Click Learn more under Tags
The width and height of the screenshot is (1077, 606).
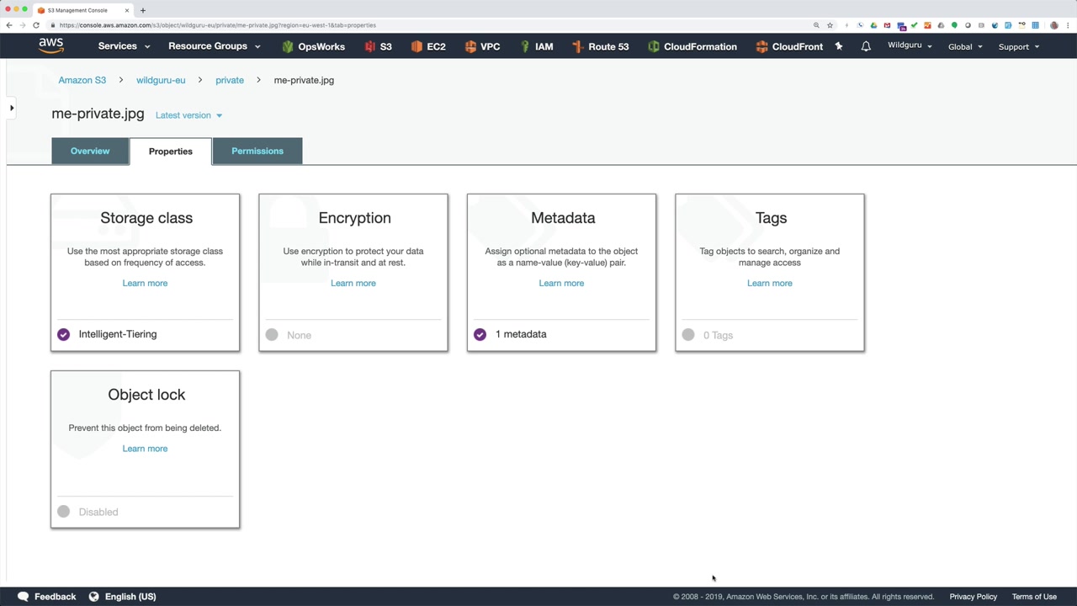(x=770, y=283)
